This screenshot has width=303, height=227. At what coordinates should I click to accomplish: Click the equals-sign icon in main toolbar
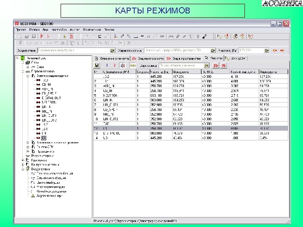[x=142, y=36]
